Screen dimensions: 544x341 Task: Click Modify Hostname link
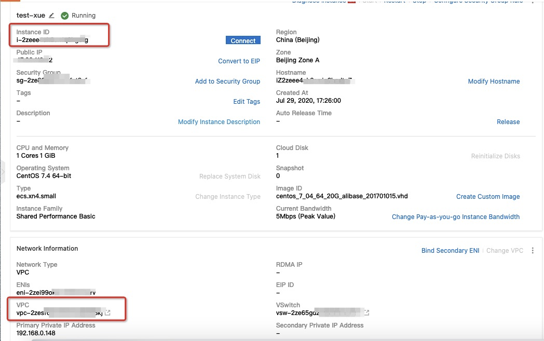(x=494, y=81)
